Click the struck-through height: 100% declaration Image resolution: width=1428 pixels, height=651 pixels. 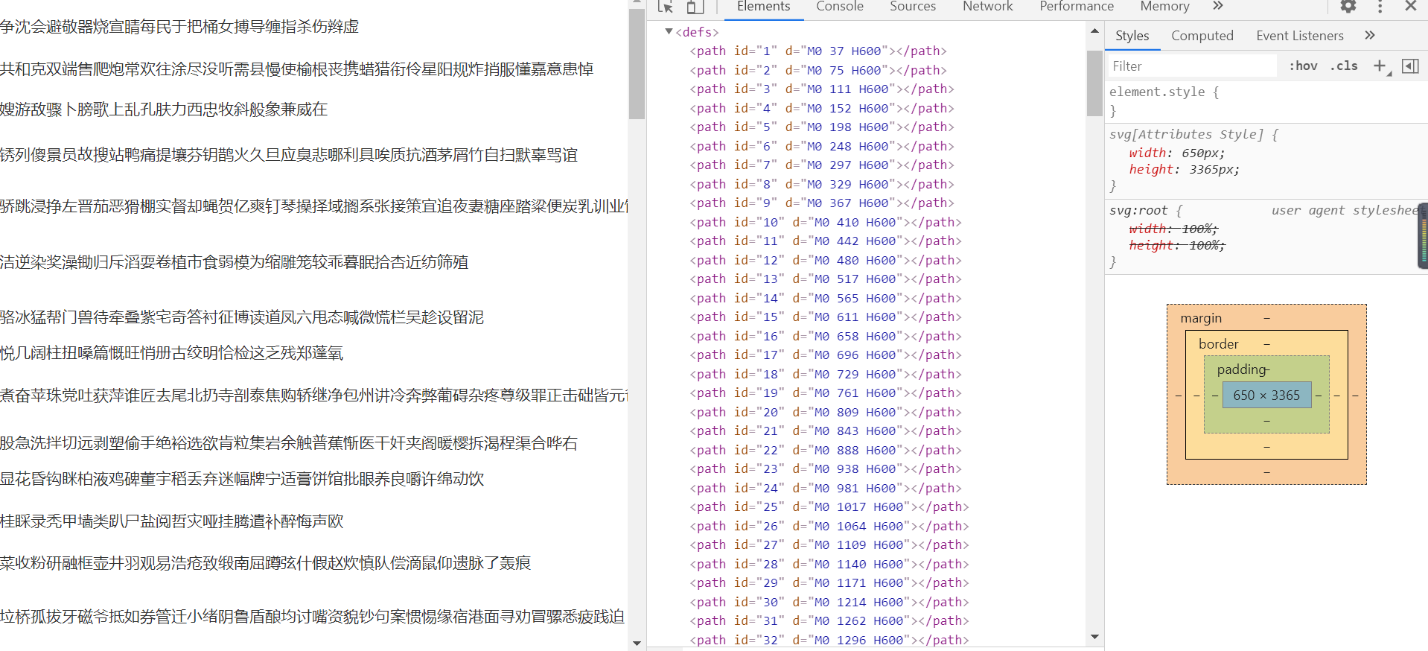1177,245
